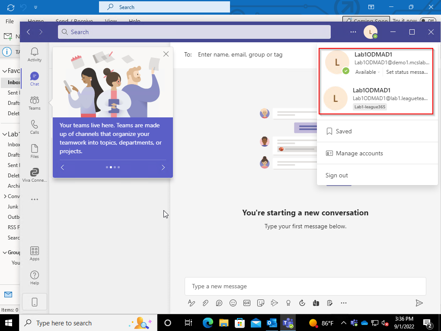
Task: Open the Activity feed in Teams sidebar
Action: pyautogui.click(x=35, y=54)
